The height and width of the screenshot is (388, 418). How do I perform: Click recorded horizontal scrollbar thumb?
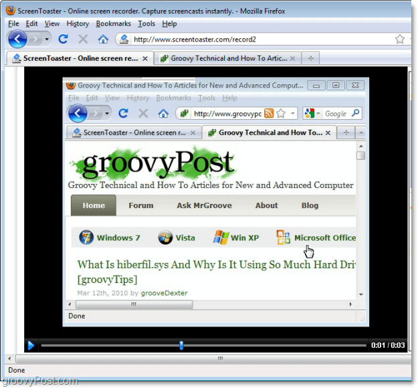click(x=134, y=304)
